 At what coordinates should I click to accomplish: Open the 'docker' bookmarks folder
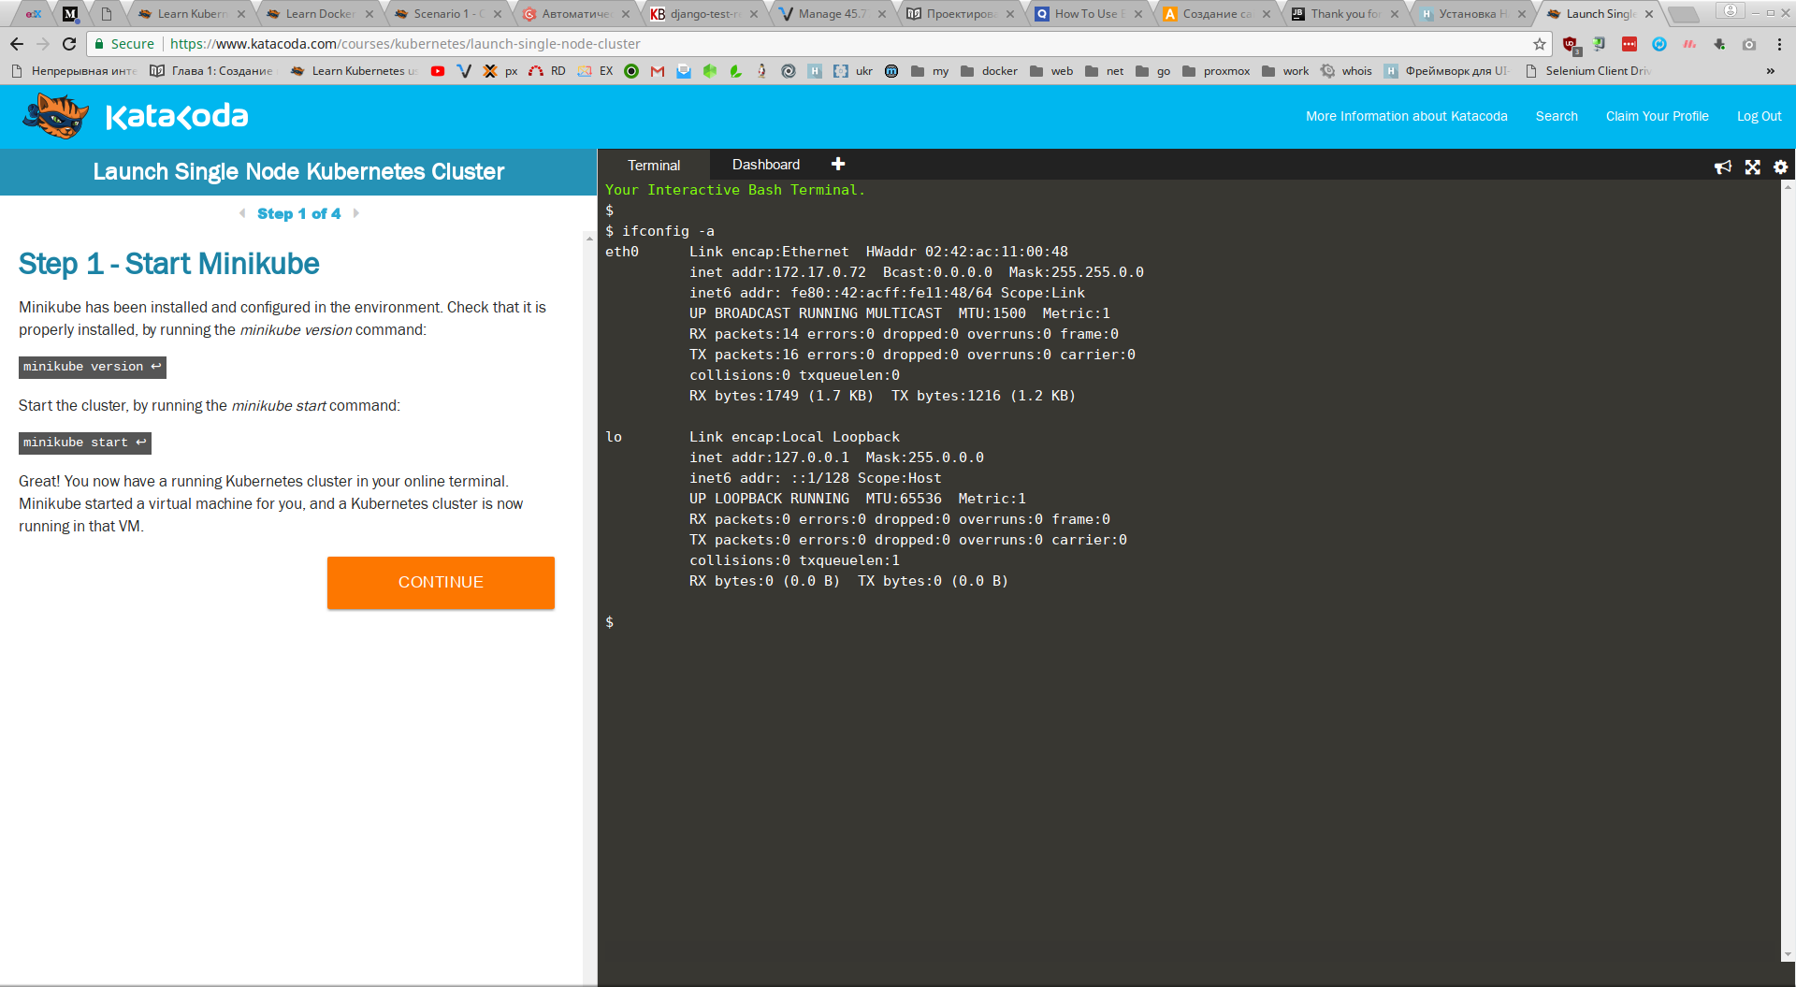[x=989, y=71]
